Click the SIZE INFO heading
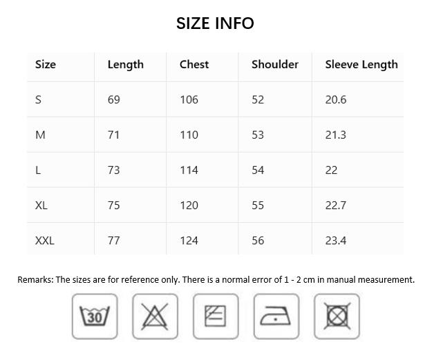 click(x=215, y=23)
